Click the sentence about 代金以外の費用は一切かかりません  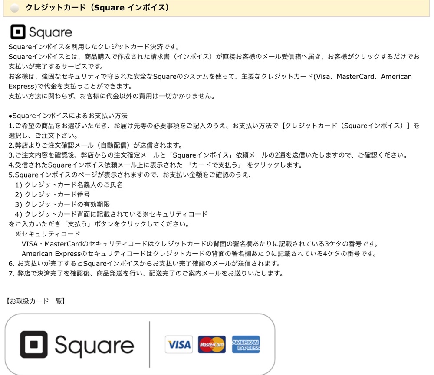[112, 96]
